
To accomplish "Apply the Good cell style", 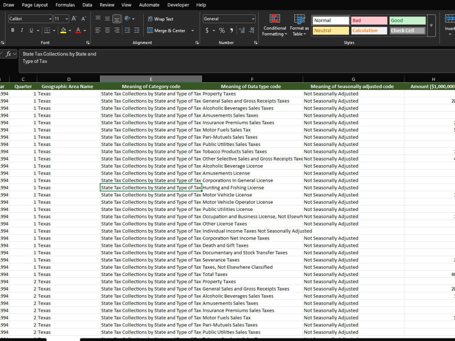I will pos(407,20).
